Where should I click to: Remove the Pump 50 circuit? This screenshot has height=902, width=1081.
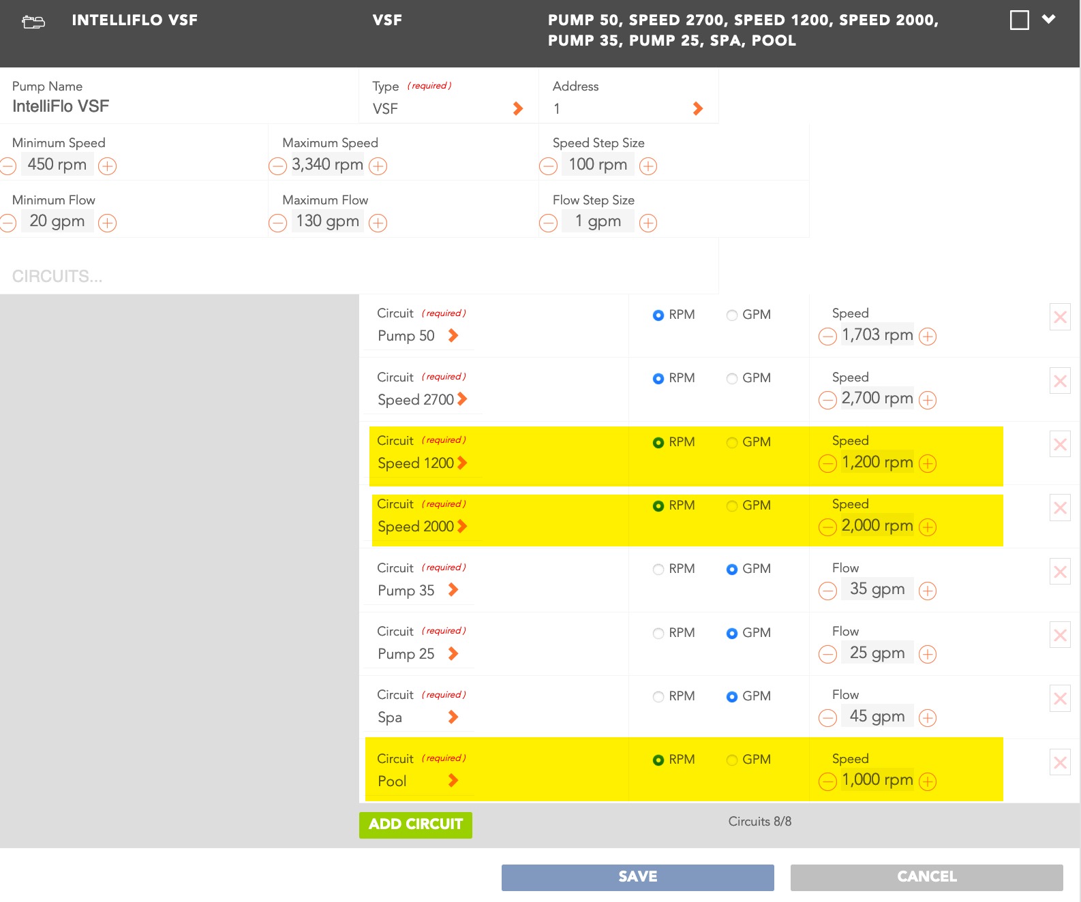1061,317
